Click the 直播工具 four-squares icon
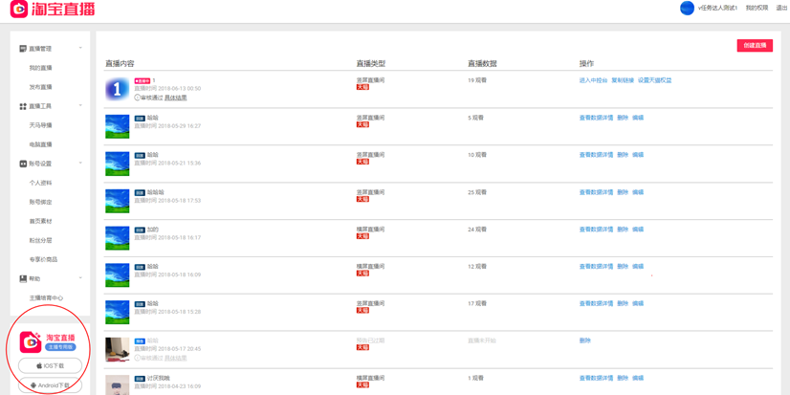 [x=23, y=106]
